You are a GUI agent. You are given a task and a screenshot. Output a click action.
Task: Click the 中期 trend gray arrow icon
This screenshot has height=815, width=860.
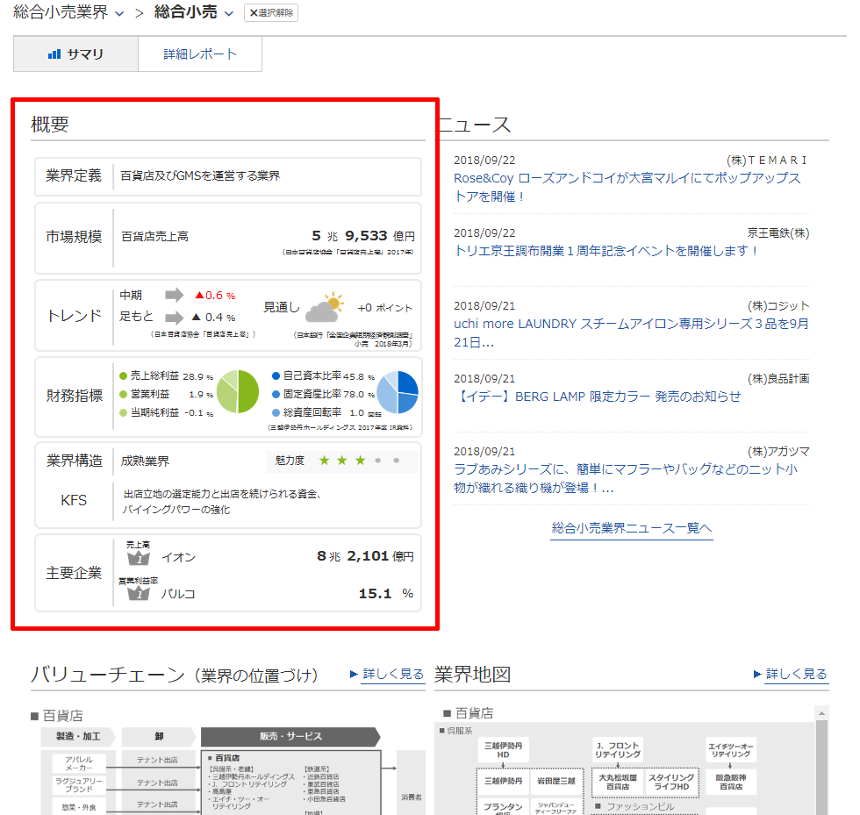click(176, 295)
